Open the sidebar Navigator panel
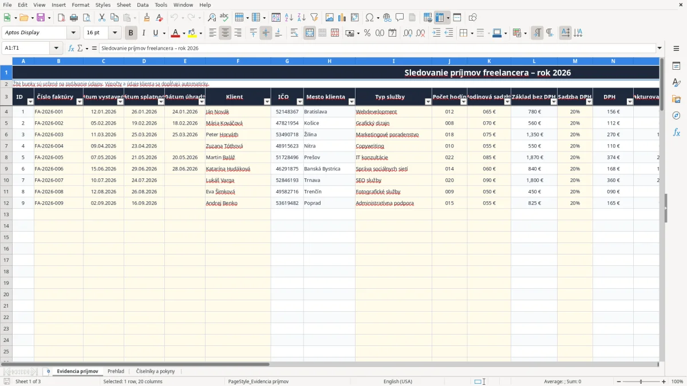687x386 pixels. click(x=676, y=116)
